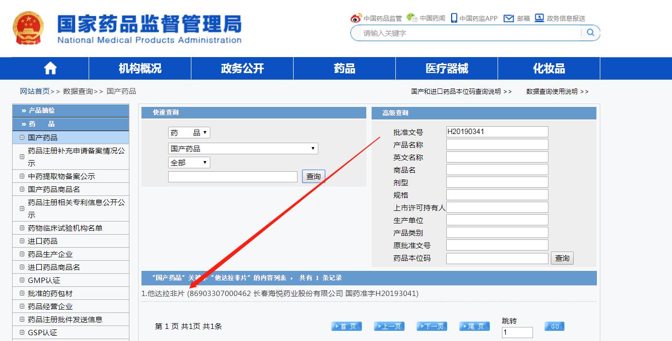Open the 中国药品监管 Weibo icon

(355, 17)
